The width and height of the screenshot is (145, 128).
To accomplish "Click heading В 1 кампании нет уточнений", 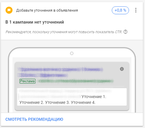I will [35, 22].
